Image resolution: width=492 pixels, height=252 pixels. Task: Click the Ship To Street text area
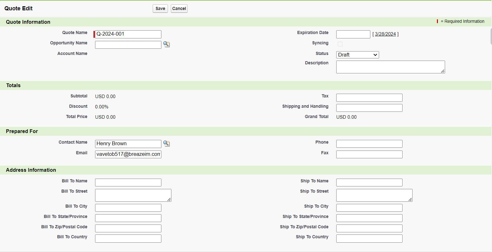(374, 195)
